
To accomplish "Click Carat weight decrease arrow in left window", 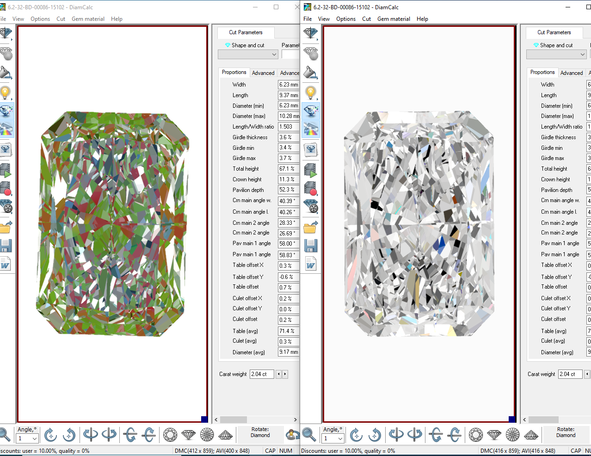I will click(x=278, y=374).
